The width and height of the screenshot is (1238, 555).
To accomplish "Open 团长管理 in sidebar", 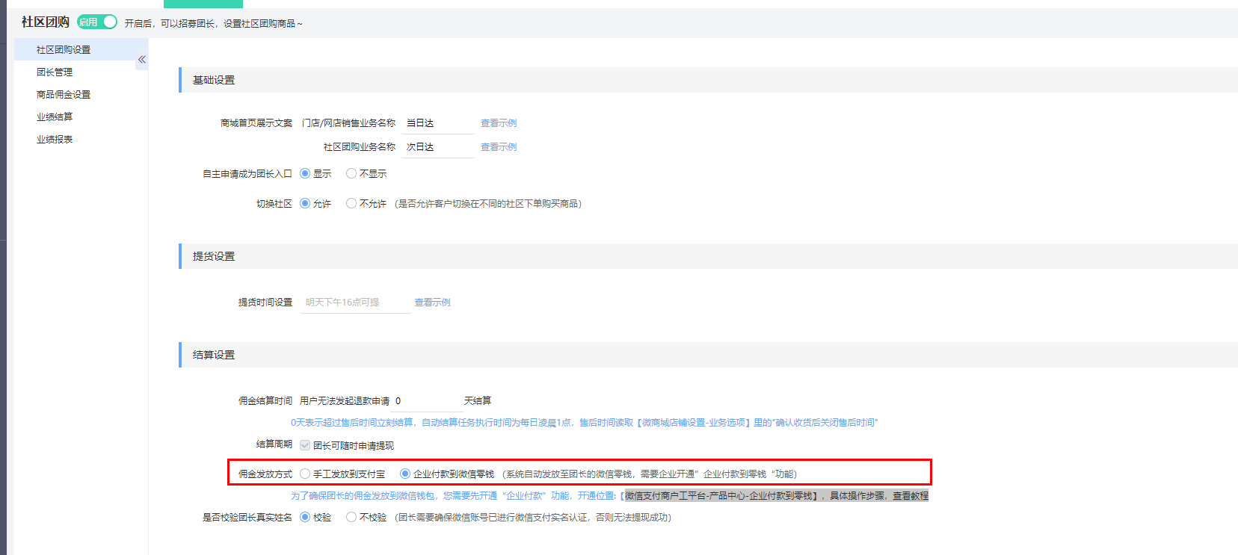I will click(x=55, y=72).
